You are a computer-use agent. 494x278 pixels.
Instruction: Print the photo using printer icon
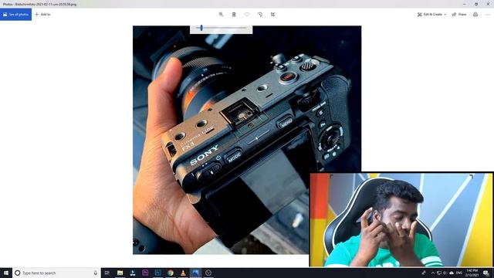[475, 15]
